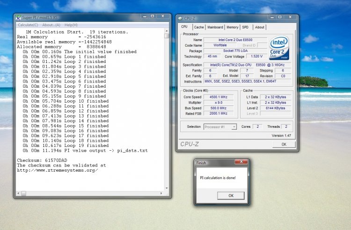This screenshot has height=230, width=351.
Task: Minimize the Super PI window
Action: click(145, 16)
